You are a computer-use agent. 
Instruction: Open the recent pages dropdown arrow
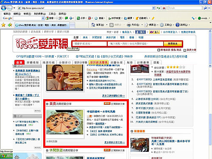(x=14, y=8)
